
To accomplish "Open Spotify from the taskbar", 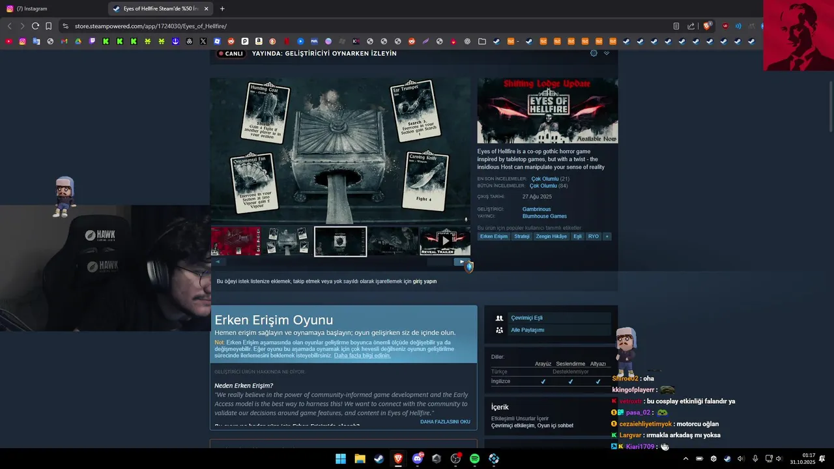I will [x=474, y=459].
